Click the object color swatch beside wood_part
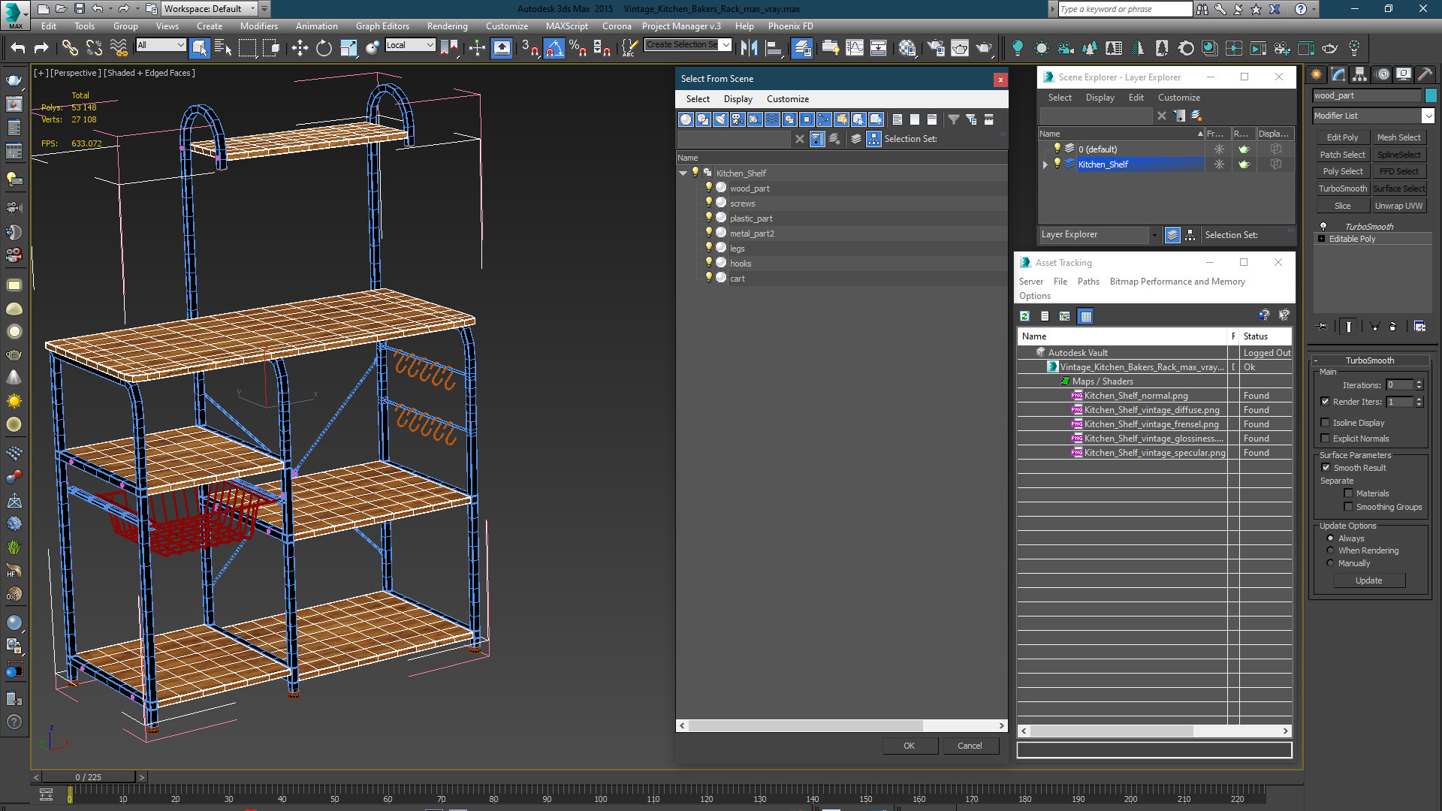Image resolution: width=1442 pixels, height=811 pixels. [x=1431, y=95]
